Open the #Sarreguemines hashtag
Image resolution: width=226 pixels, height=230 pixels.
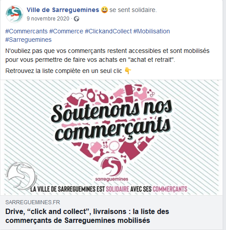(x=28, y=40)
